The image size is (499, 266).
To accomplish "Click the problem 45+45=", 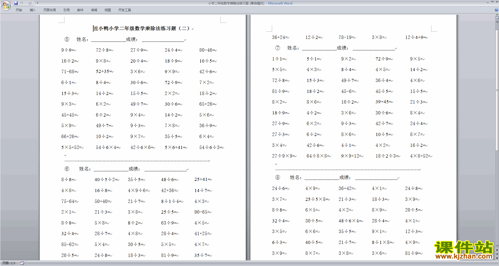I will 69,115.
